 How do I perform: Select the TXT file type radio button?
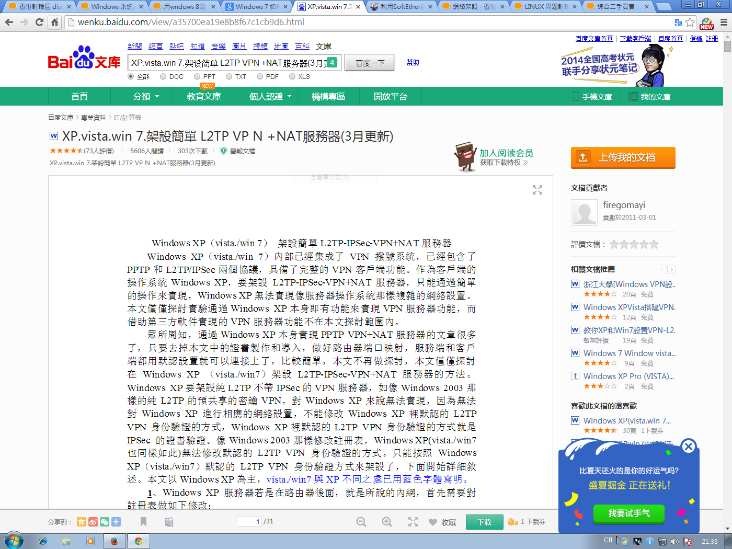point(229,76)
